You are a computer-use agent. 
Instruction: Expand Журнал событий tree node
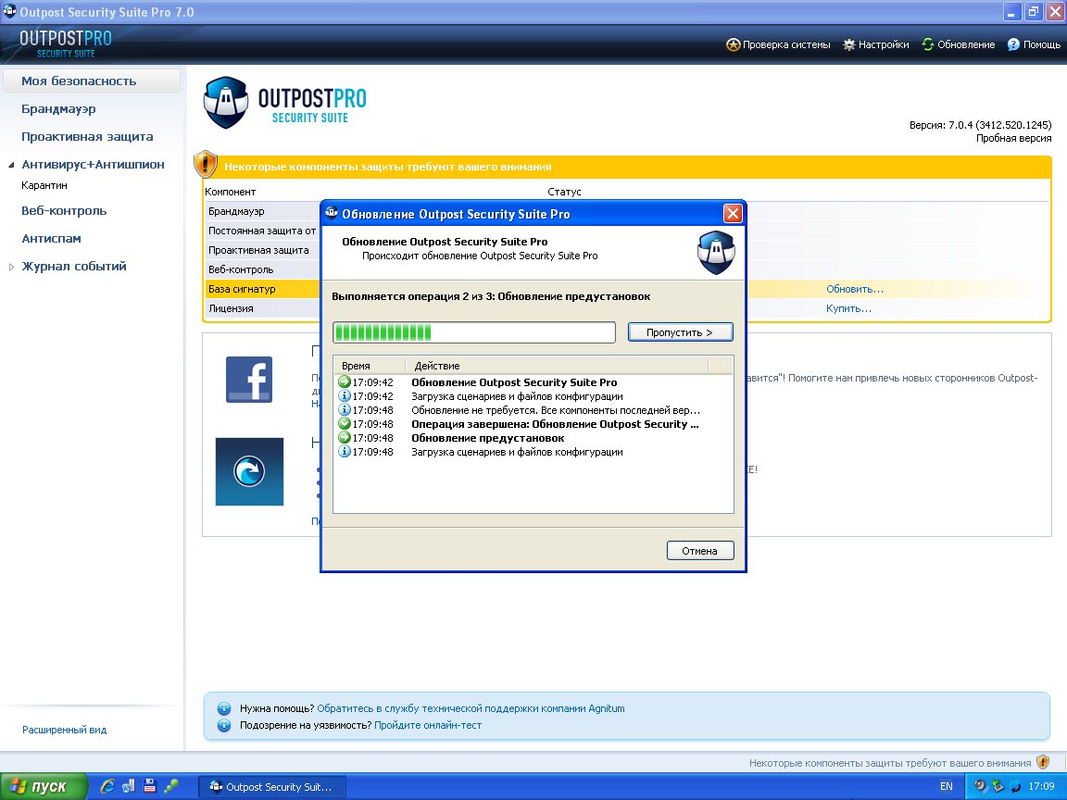coord(12,267)
